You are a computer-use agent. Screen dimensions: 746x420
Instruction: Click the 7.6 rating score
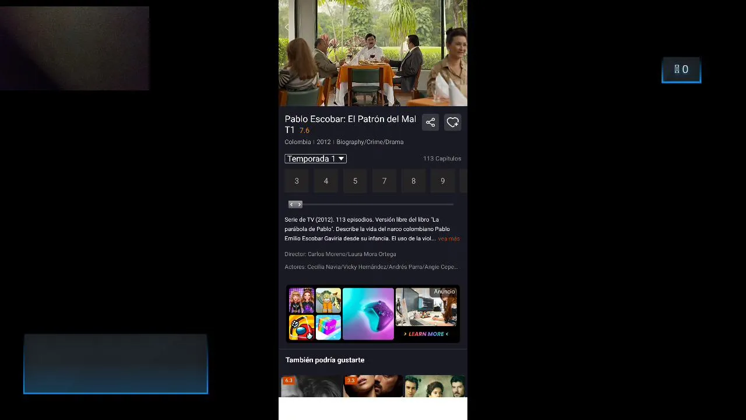[304, 131]
